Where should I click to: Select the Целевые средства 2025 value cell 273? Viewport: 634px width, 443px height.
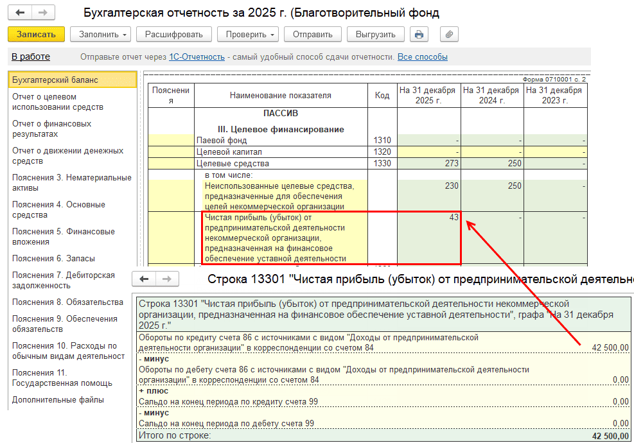428,164
